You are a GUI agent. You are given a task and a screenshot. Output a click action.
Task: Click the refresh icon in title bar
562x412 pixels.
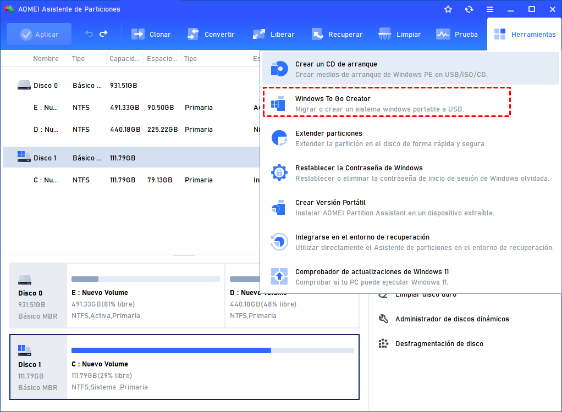[x=469, y=9]
